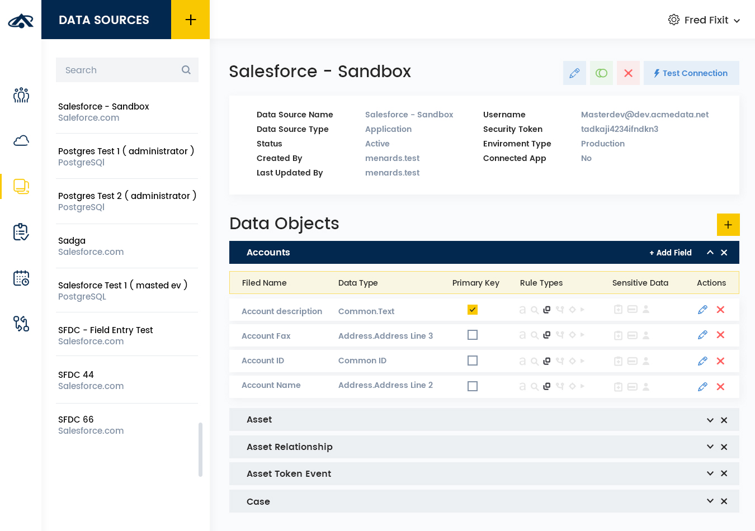This screenshot has width=755, height=531.
Task: Click the data sources Search field
Action: click(x=120, y=70)
